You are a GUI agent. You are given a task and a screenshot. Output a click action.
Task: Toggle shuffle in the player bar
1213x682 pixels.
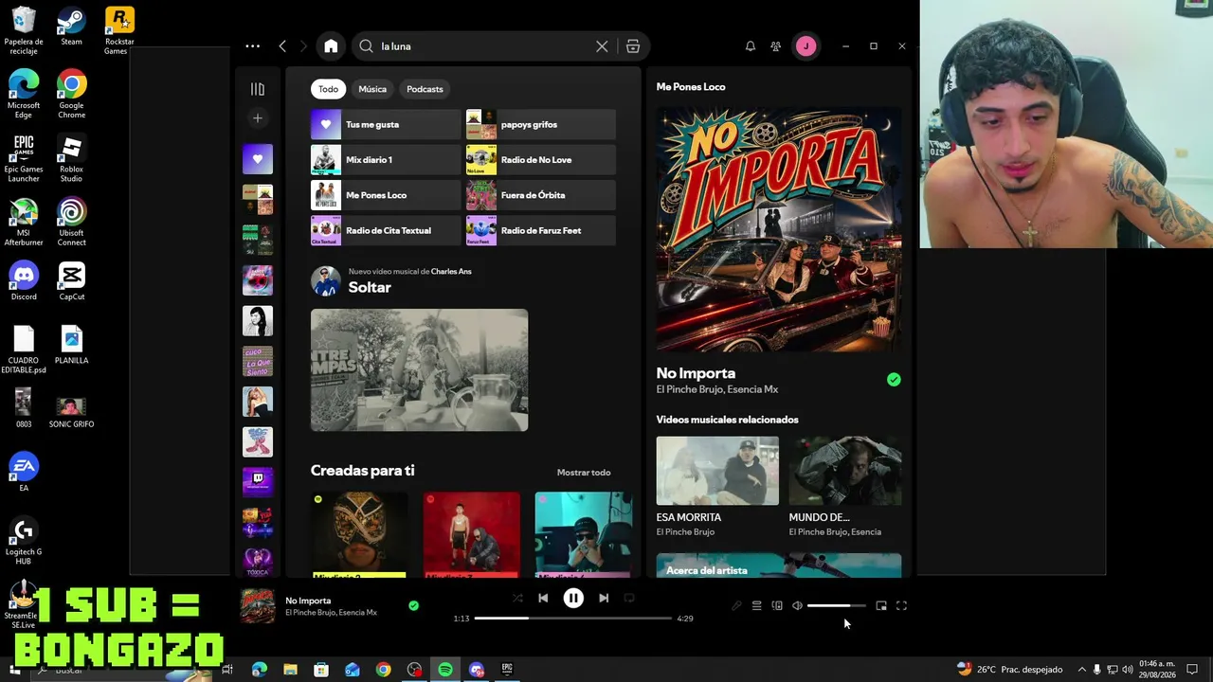517,598
